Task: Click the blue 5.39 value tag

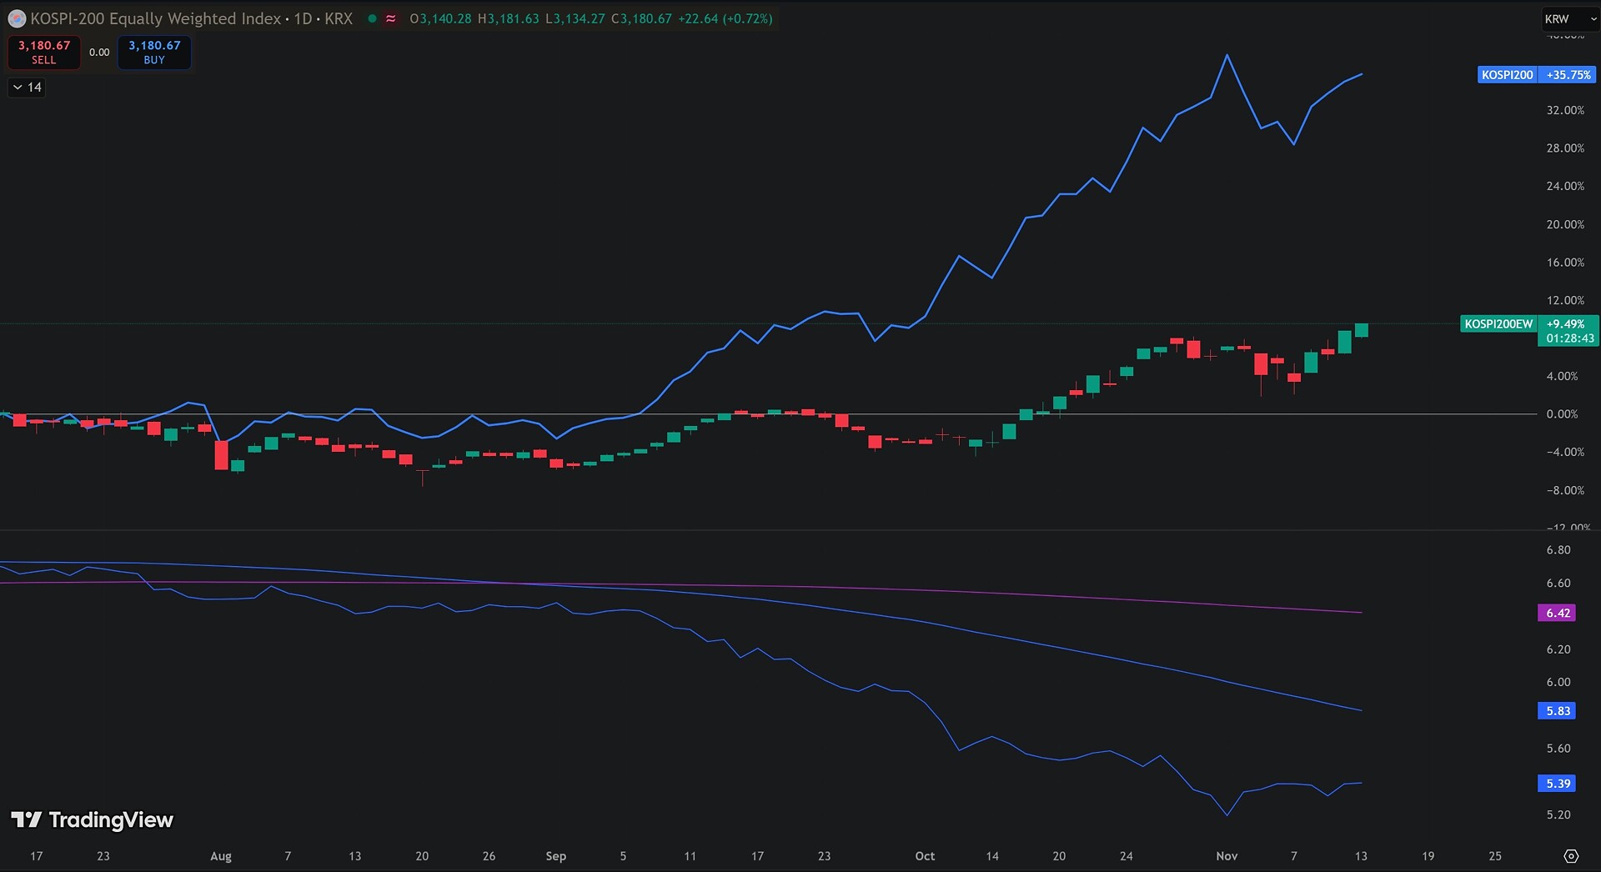Action: coord(1558,784)
